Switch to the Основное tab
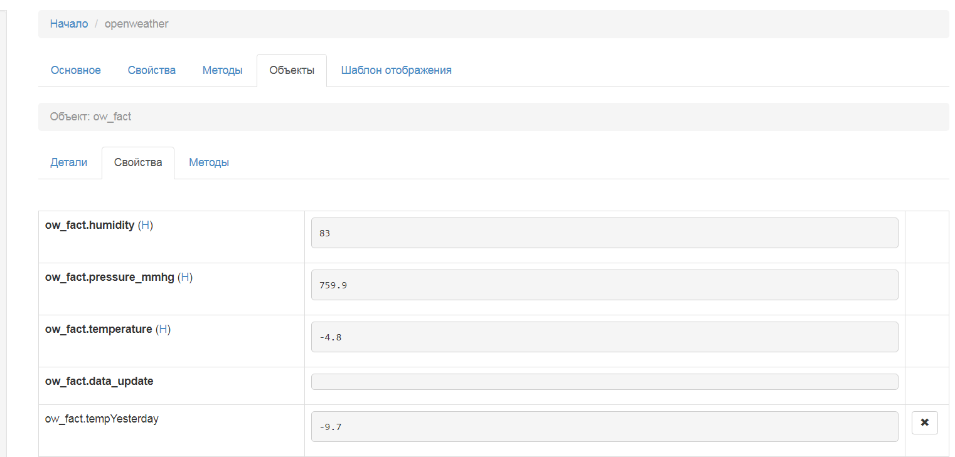This screenshot has width=955, height=457. (76, 70)
